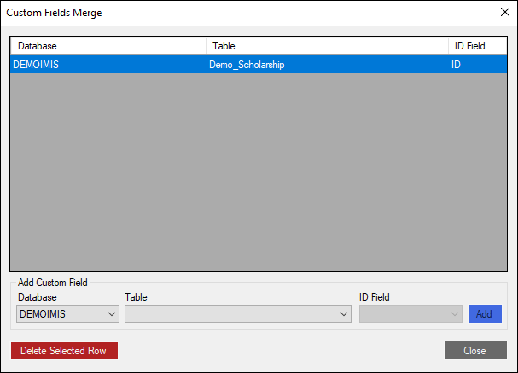Click divider between Table and ID Field headers

coord(448,46)
